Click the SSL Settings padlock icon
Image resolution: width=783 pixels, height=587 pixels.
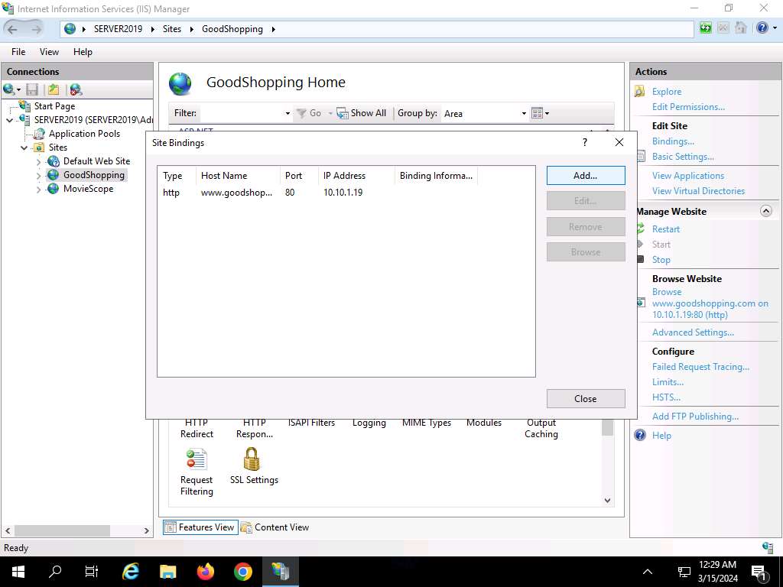(252, 459)
